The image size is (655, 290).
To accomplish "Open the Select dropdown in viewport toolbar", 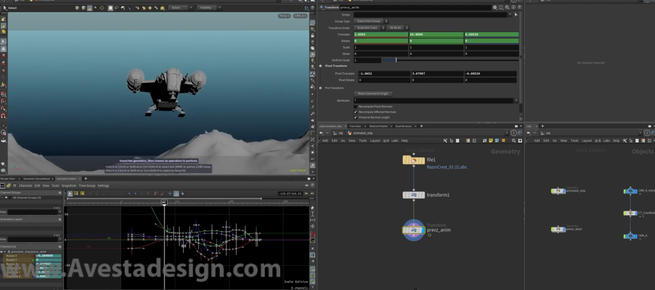I will 180,8.
